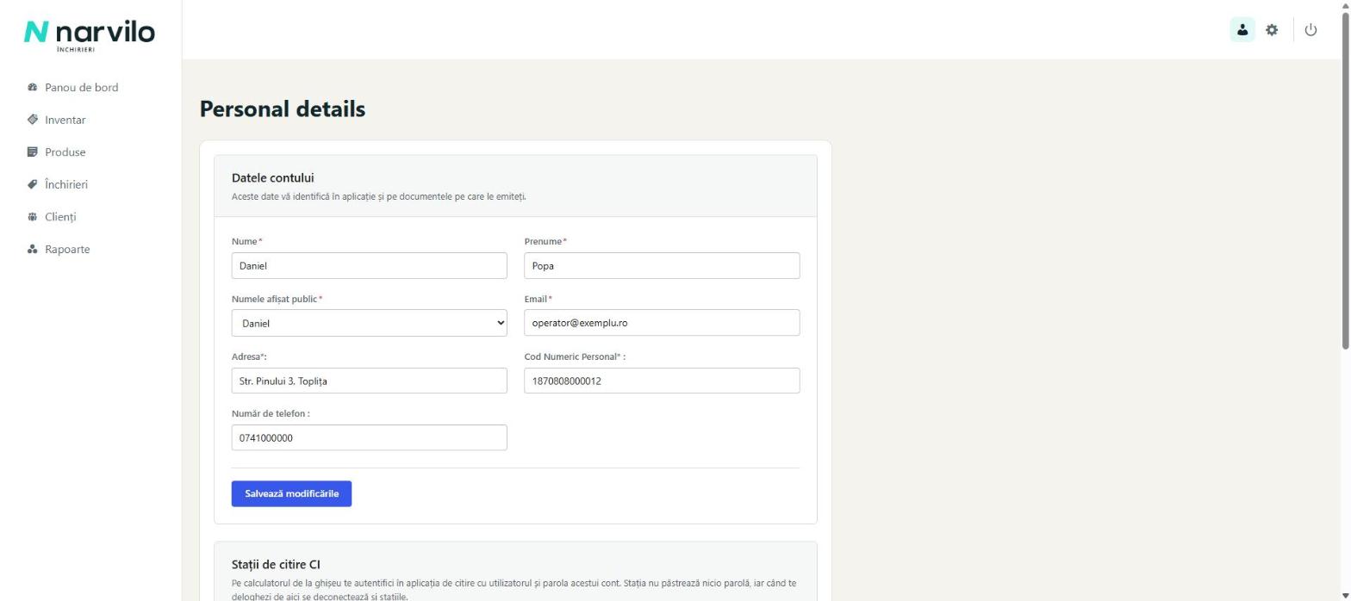1351x601 pixels.
Task: Click the page vertical scrollbar thumb
Action: (1346, 181)
